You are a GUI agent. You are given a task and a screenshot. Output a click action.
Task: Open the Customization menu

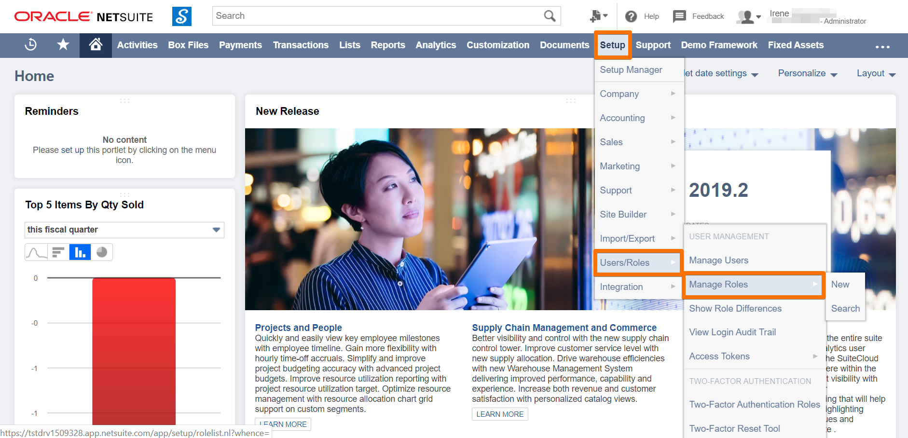pyautogui.click(x=498, y=45)
